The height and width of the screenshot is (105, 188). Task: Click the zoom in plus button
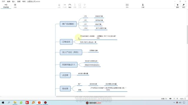[177, 99]
